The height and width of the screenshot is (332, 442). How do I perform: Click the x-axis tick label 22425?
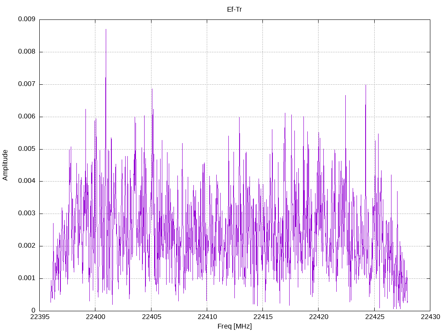tap(374, 317)
